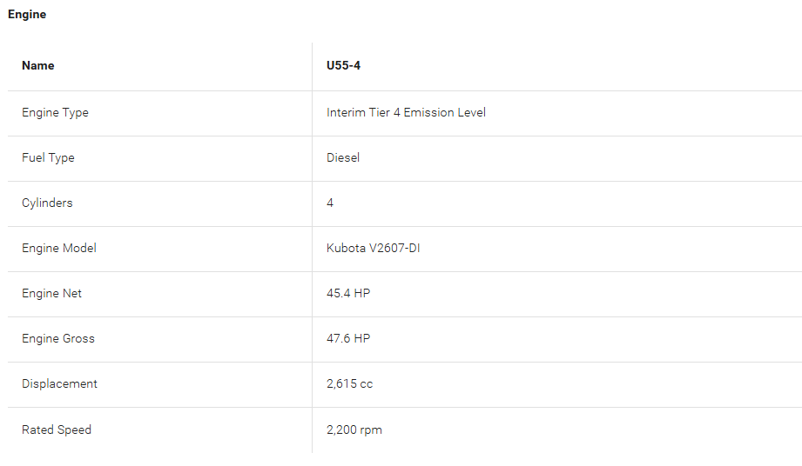Select the Engine Type row label
802x466 pixels.
[55, 113]
